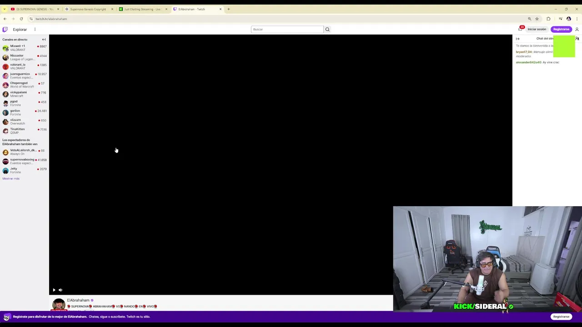
Task: Open Choperogod World of Warcraft channel
Action: point(25,84)
